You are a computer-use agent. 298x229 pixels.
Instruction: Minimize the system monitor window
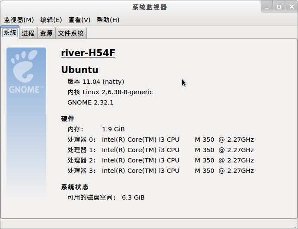click(x=267, y=7)
